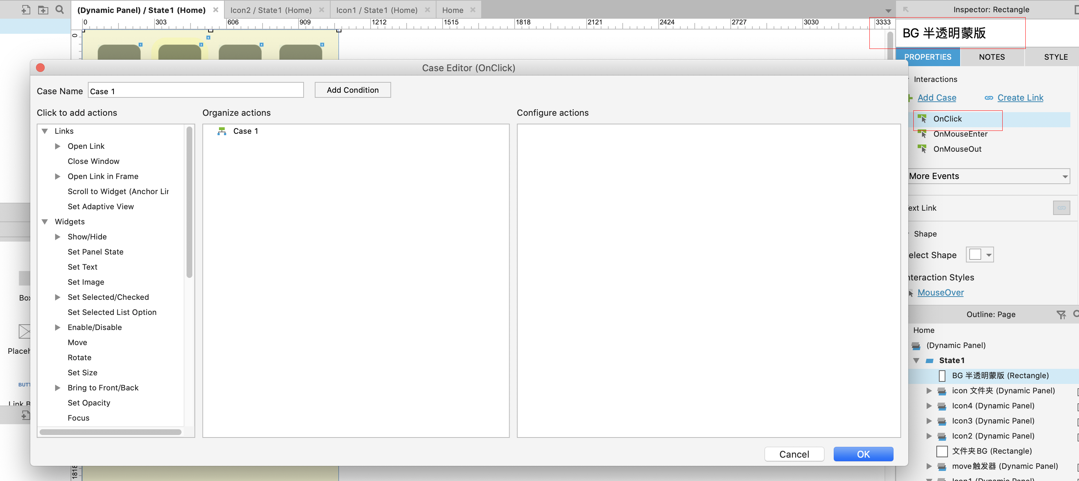
Task: Switch to the Icon2 / State1 tab
Action: coord(270,10)
